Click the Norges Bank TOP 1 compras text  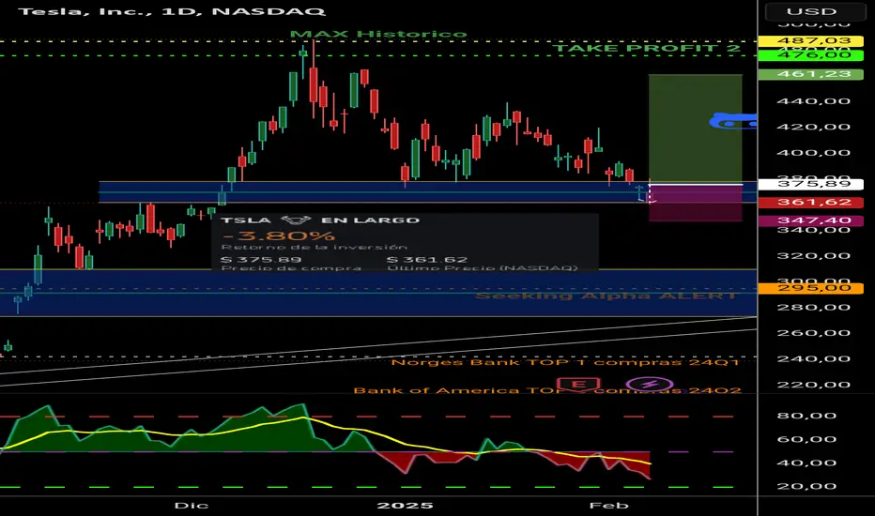pos(565,362)
